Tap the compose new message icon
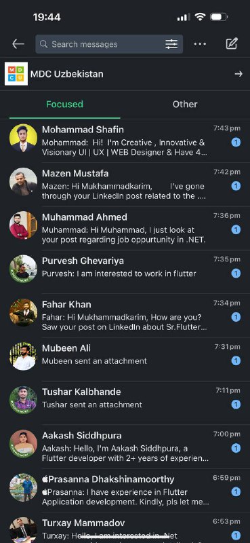 [x=231, y=43]
